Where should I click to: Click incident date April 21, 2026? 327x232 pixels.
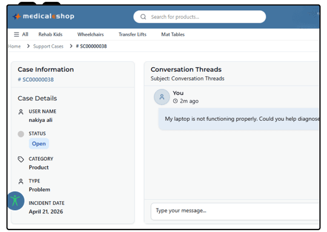click(46, 211)
